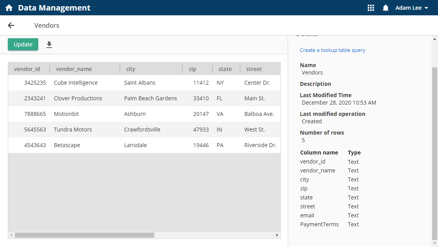438x247 pixels.
Task: Select the Tundra Motors row
Action: point(117,129)
